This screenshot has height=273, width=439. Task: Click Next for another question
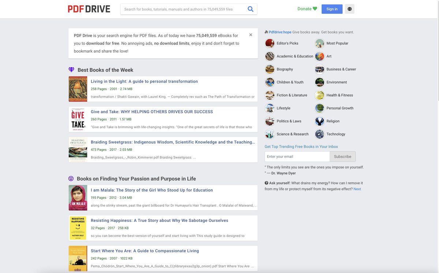point(357,189)
